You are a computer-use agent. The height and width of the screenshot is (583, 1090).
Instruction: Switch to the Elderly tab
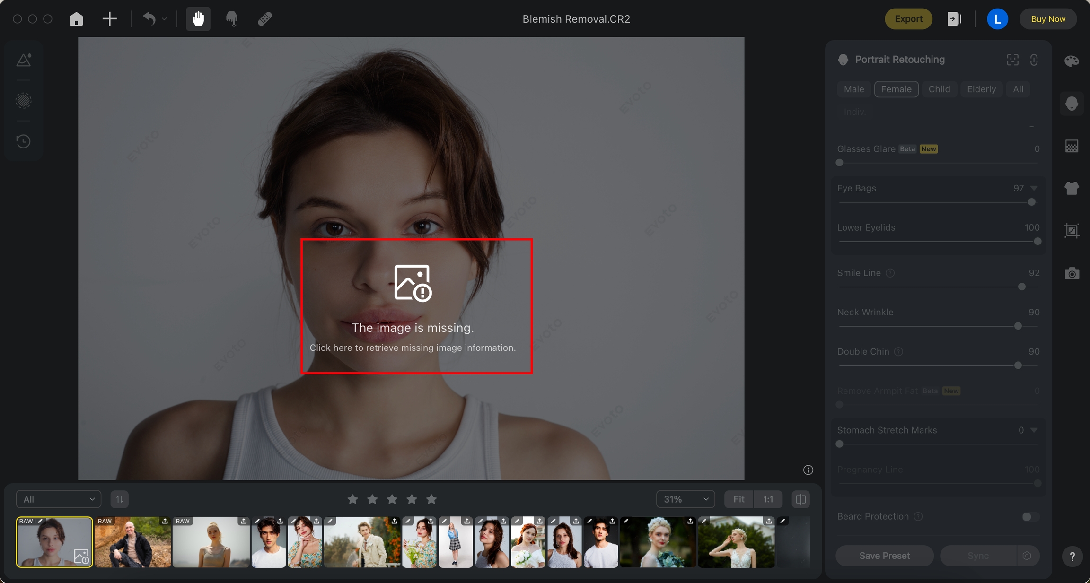981,89
